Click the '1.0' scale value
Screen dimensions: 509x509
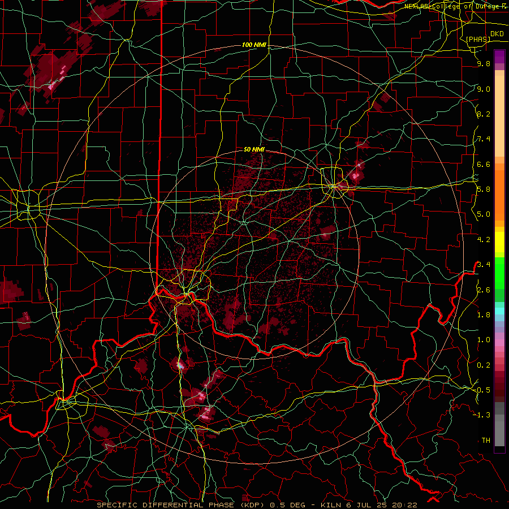click(x=484, y=340)
